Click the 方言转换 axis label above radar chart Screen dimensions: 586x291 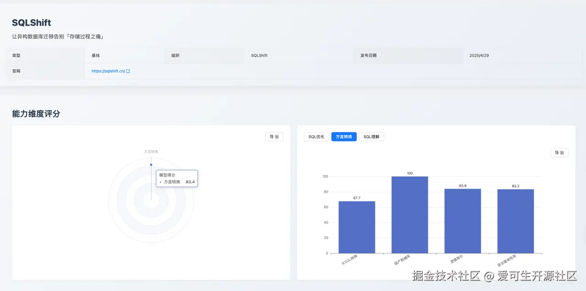(151, 152)
